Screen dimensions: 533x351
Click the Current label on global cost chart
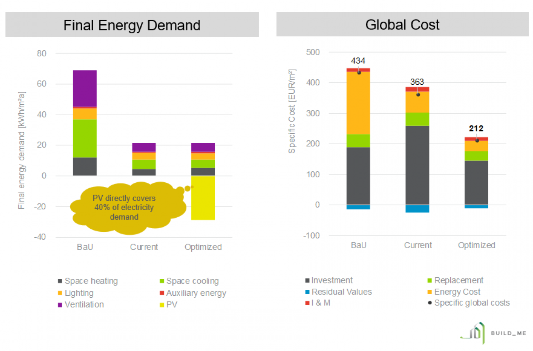tap(418, 246)
